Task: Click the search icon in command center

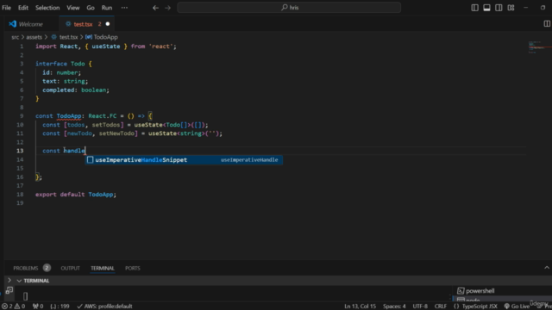Action: tap(284, 8)
